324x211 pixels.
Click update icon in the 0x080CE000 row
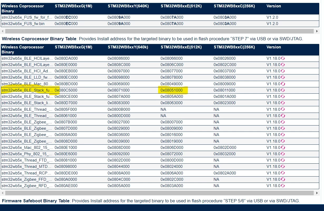tap(283, 97)
